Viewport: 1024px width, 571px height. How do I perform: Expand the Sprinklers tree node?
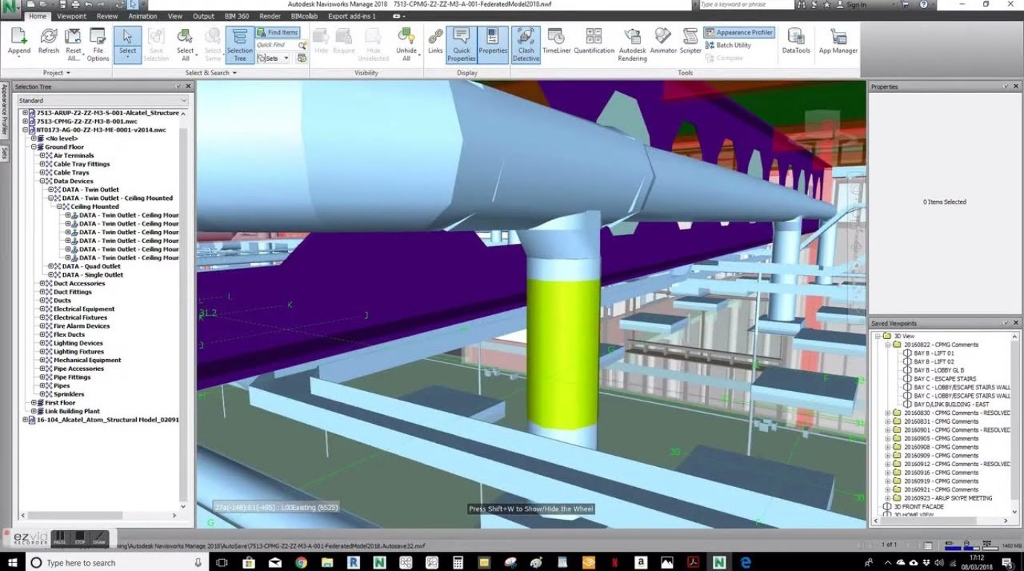coord(42,394)
